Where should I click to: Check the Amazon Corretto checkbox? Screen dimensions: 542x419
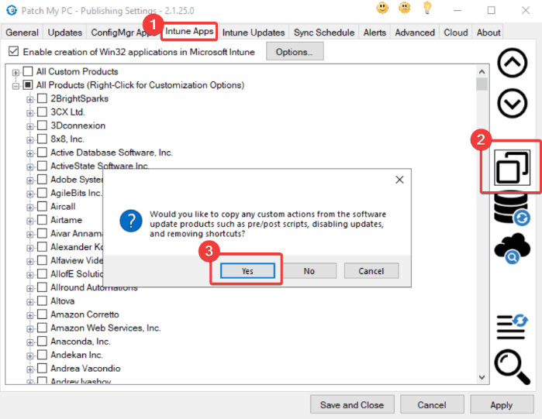click(42, 314)
